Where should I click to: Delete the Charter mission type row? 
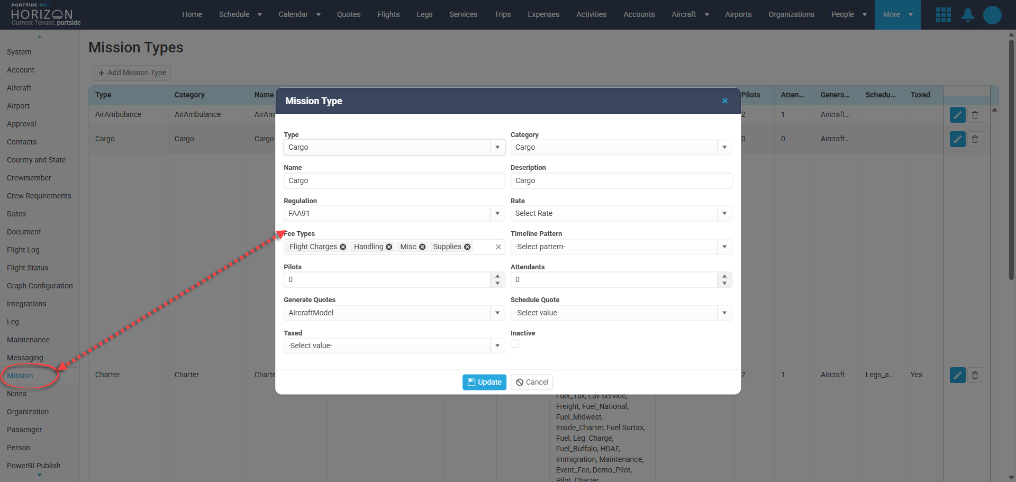pyautogui.click(x=975, y=375)
